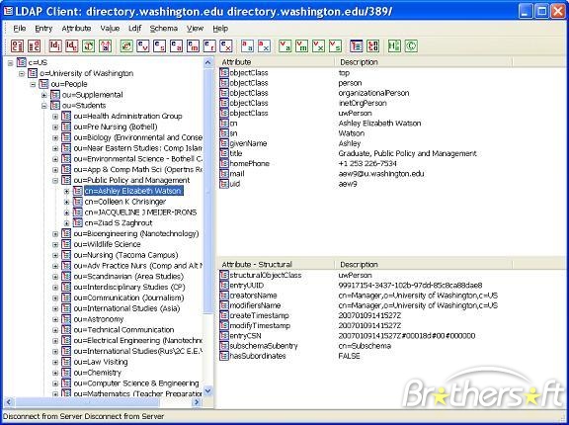Image resolution: width=569 pixels, height=425 pixels.
Task: Click the 'e v' entry toolbar icon
Action: pyautogui.click(x=142, y=45)
